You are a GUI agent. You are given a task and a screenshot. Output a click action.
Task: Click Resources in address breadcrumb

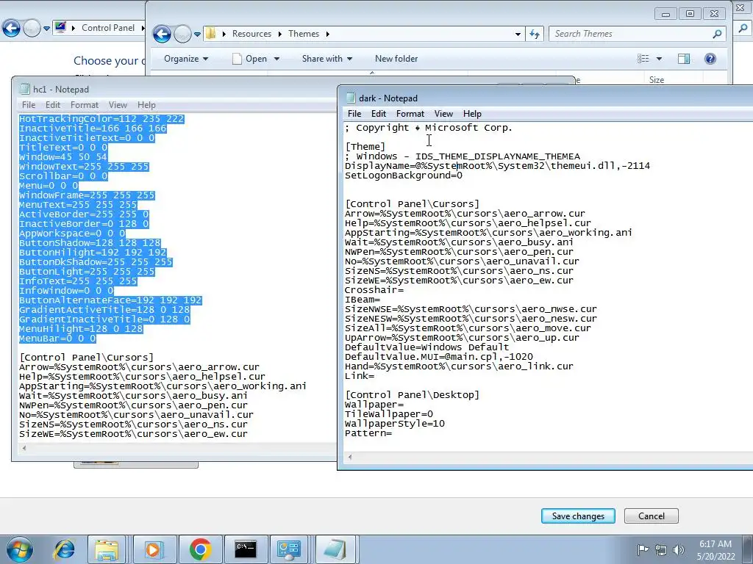[251, 34]
